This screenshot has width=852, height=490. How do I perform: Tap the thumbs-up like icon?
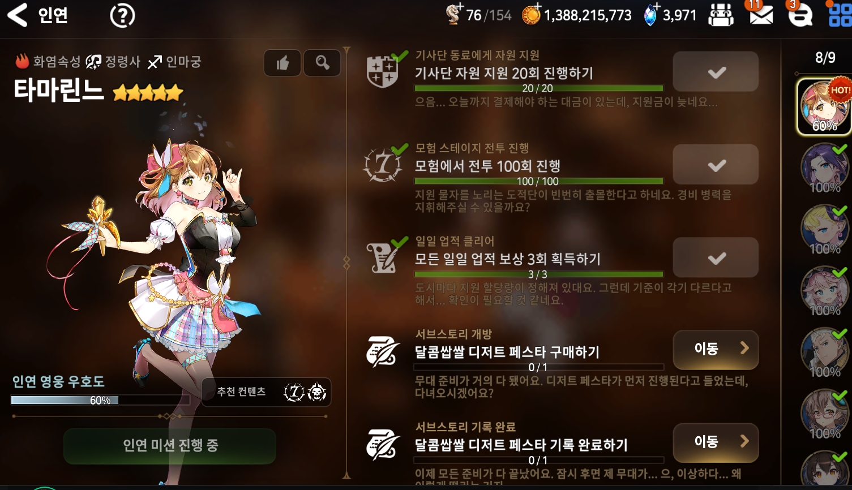pos(282,63)
